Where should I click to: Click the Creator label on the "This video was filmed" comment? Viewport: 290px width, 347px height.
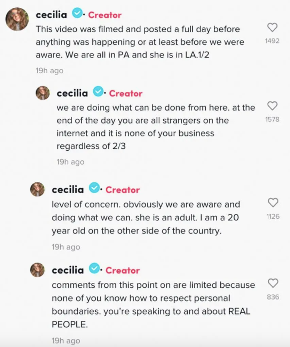pyautogui.click(x=105, y=15)
